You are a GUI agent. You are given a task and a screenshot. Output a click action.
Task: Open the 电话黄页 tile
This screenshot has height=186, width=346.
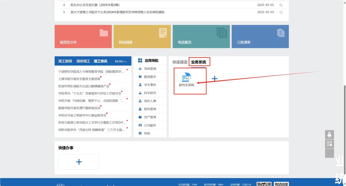click(x=201, y=37)
